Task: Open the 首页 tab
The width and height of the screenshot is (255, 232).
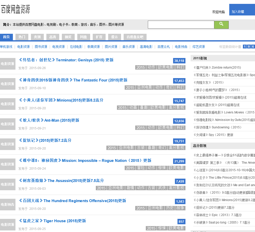Action: click(x=6, y=37)
